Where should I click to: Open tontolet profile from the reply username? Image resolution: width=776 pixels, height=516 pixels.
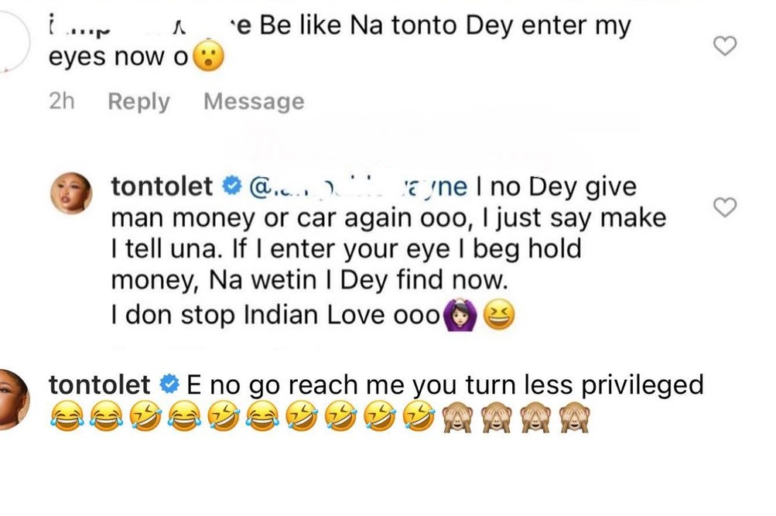[x=162, y=187]
